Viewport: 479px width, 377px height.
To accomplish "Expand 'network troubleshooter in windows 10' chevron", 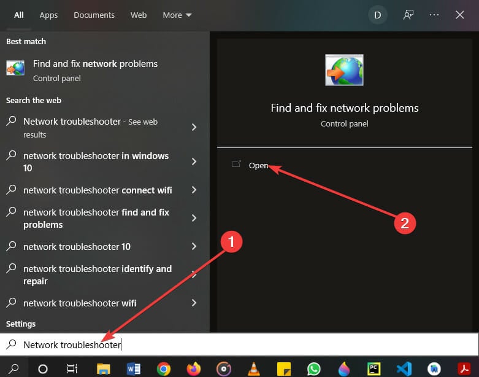I will tap(194, 161).
